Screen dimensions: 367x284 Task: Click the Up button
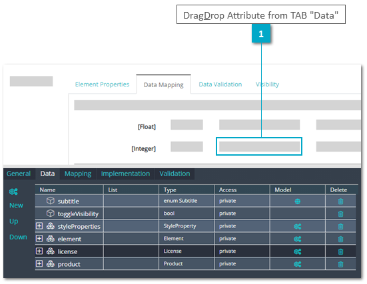pos(14,221)
